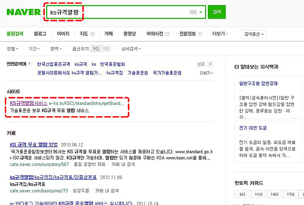Image resolution: width=304 pixels, height=205 pixels.
Task: Click the related keyword 'ks규격'
Action: (81, 64)
